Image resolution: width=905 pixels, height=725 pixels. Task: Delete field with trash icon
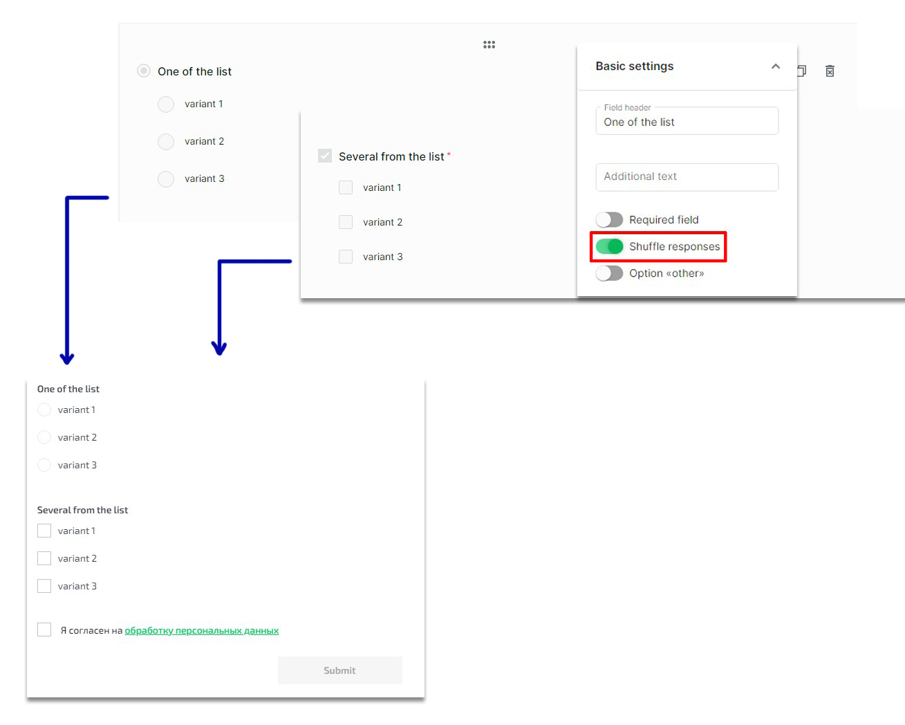(x=830, y=71)
